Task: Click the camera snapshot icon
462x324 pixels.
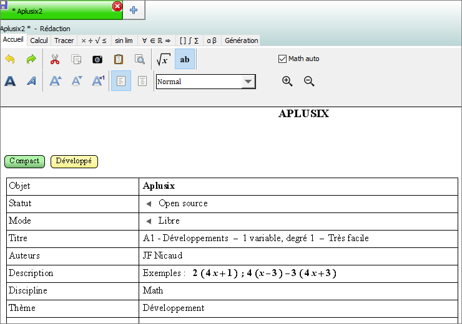Action: tap(97, 60)
